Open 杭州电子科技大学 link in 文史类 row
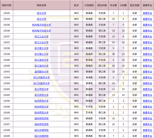154x138 pixels. pos(41,25)
